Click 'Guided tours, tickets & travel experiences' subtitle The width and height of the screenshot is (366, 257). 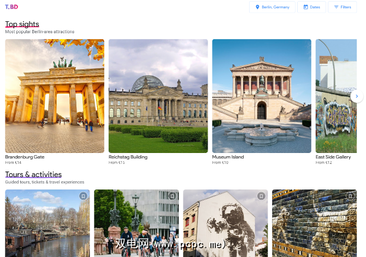click(x=45, y=182)
